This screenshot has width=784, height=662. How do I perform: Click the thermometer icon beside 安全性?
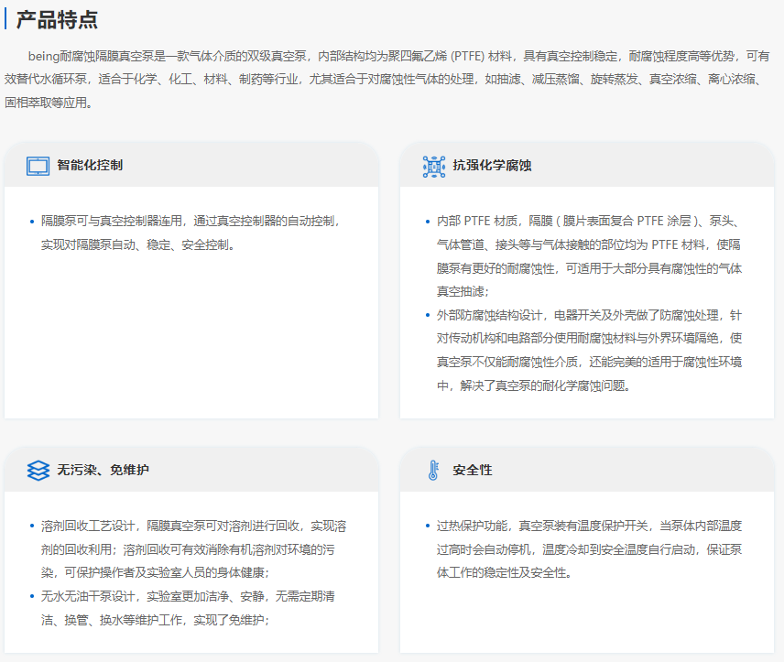[433, 470]
